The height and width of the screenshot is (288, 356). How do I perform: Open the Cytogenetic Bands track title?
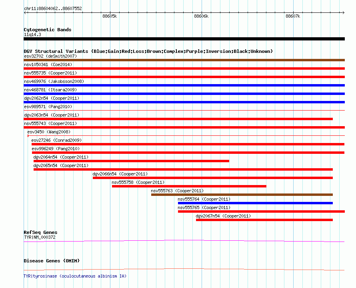click(x=48, y=30)
